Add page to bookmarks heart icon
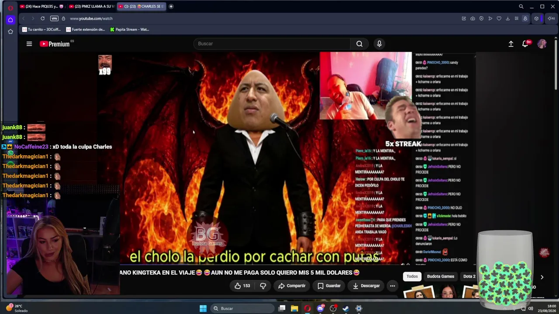 (499, 18)
